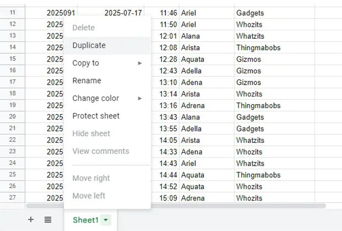Click the Adrena cell in row 19
Screen dimensions: 342x231
tap(192, 106)
